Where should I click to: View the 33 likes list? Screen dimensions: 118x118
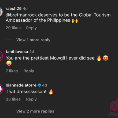[x=13, y=99]
